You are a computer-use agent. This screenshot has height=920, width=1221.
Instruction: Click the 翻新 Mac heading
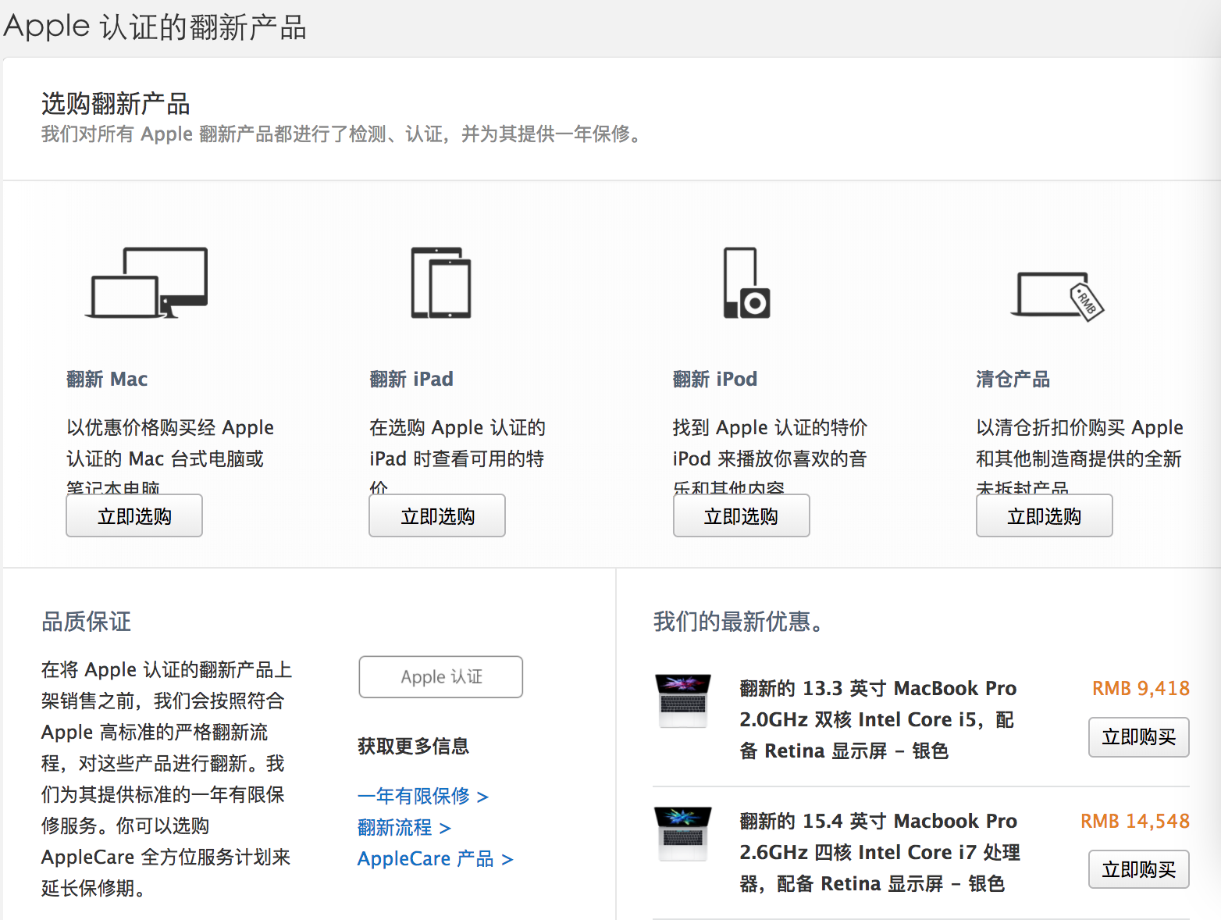tap(107, 379)
